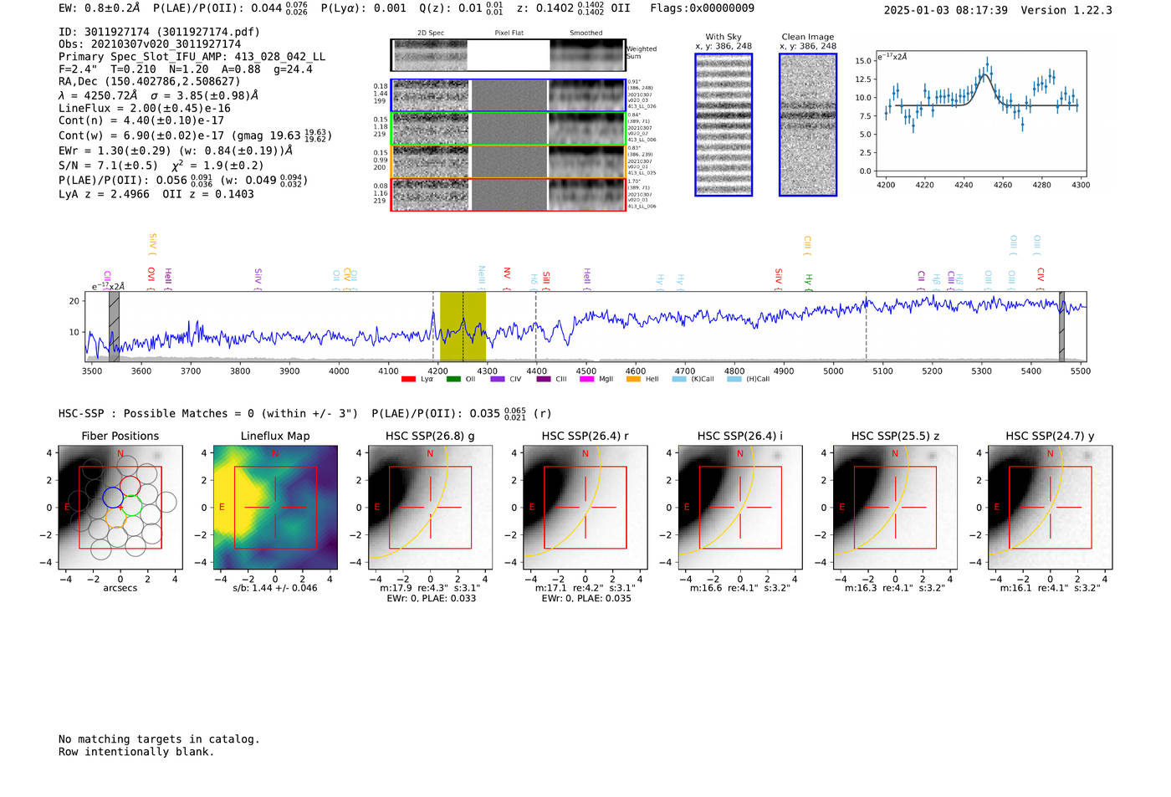Click the 'Pixel Flat' column header
Viewport: 1171px width, 797px height.
(x=509, y=33)
